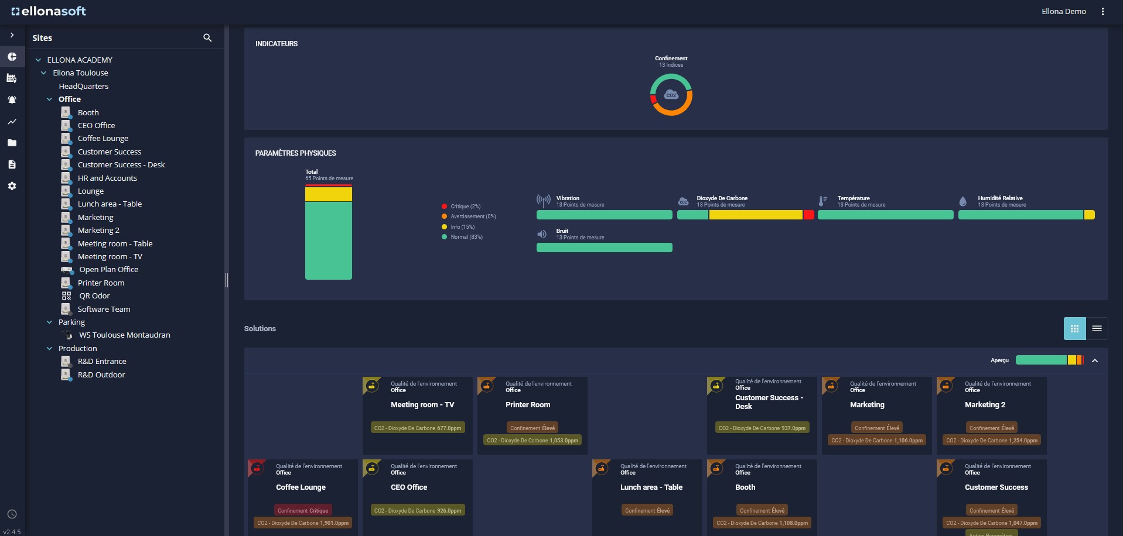This screenshot has height=536, width=1123.
Task: Open the factory sites sidebar icon
Action: tap(12, 78)
